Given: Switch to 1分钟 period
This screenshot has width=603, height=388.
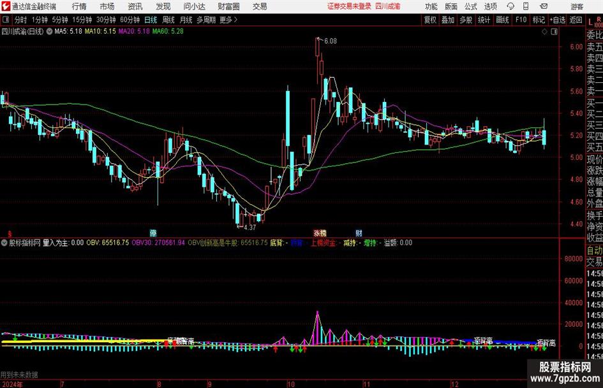Looking at the screenshot, I should click(x=39, y=20).
